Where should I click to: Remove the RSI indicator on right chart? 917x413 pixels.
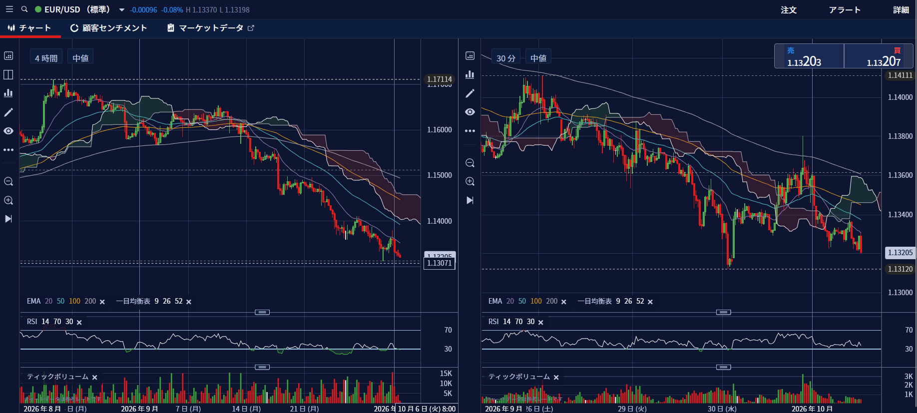(x=541, y=322)
